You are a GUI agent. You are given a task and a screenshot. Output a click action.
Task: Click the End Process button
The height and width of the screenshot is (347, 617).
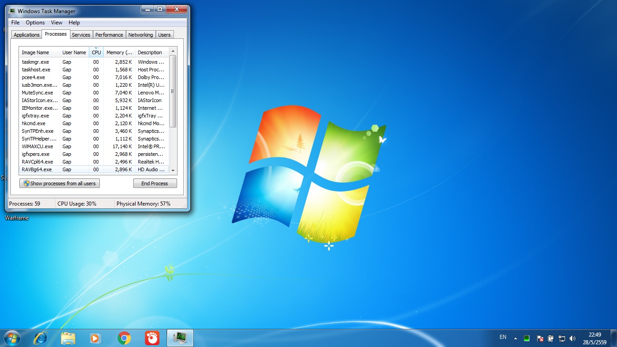click(x=154, y=183)
